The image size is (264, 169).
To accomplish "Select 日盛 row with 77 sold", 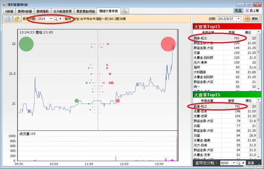I will click(225, 126).
